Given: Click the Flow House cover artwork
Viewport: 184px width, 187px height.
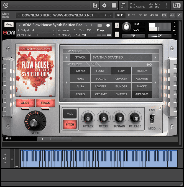Looking at the screenshot, I should click(35, 70).
